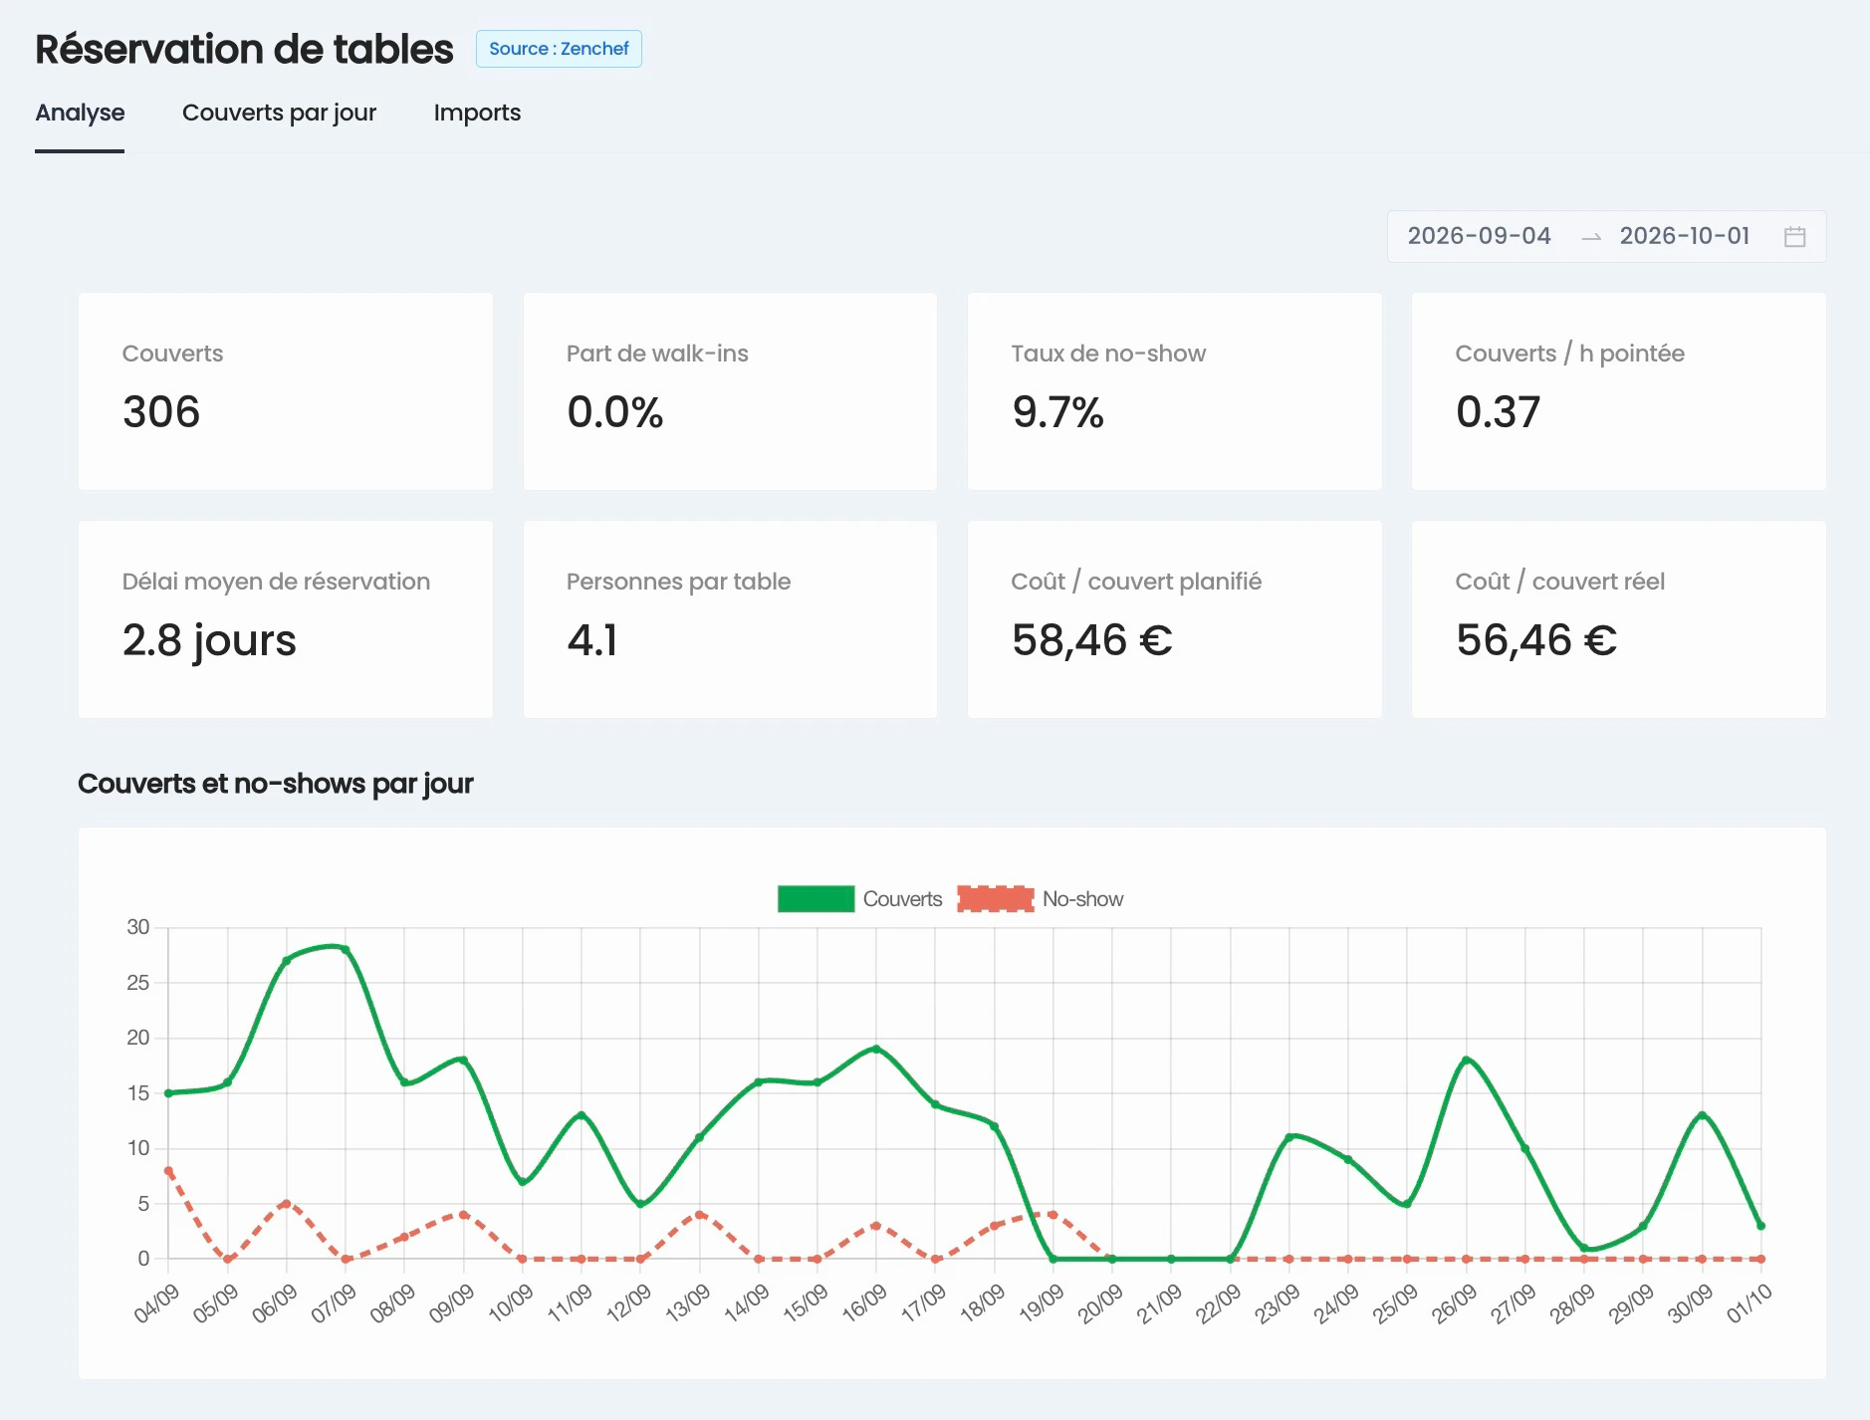The height and width of the screenshot is (1420, 1870).
Task: Select the 2.8 jours value
Action: [209, 640]
